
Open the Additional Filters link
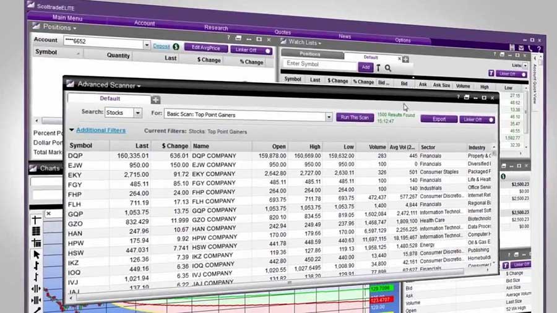(x=101, y=131)
